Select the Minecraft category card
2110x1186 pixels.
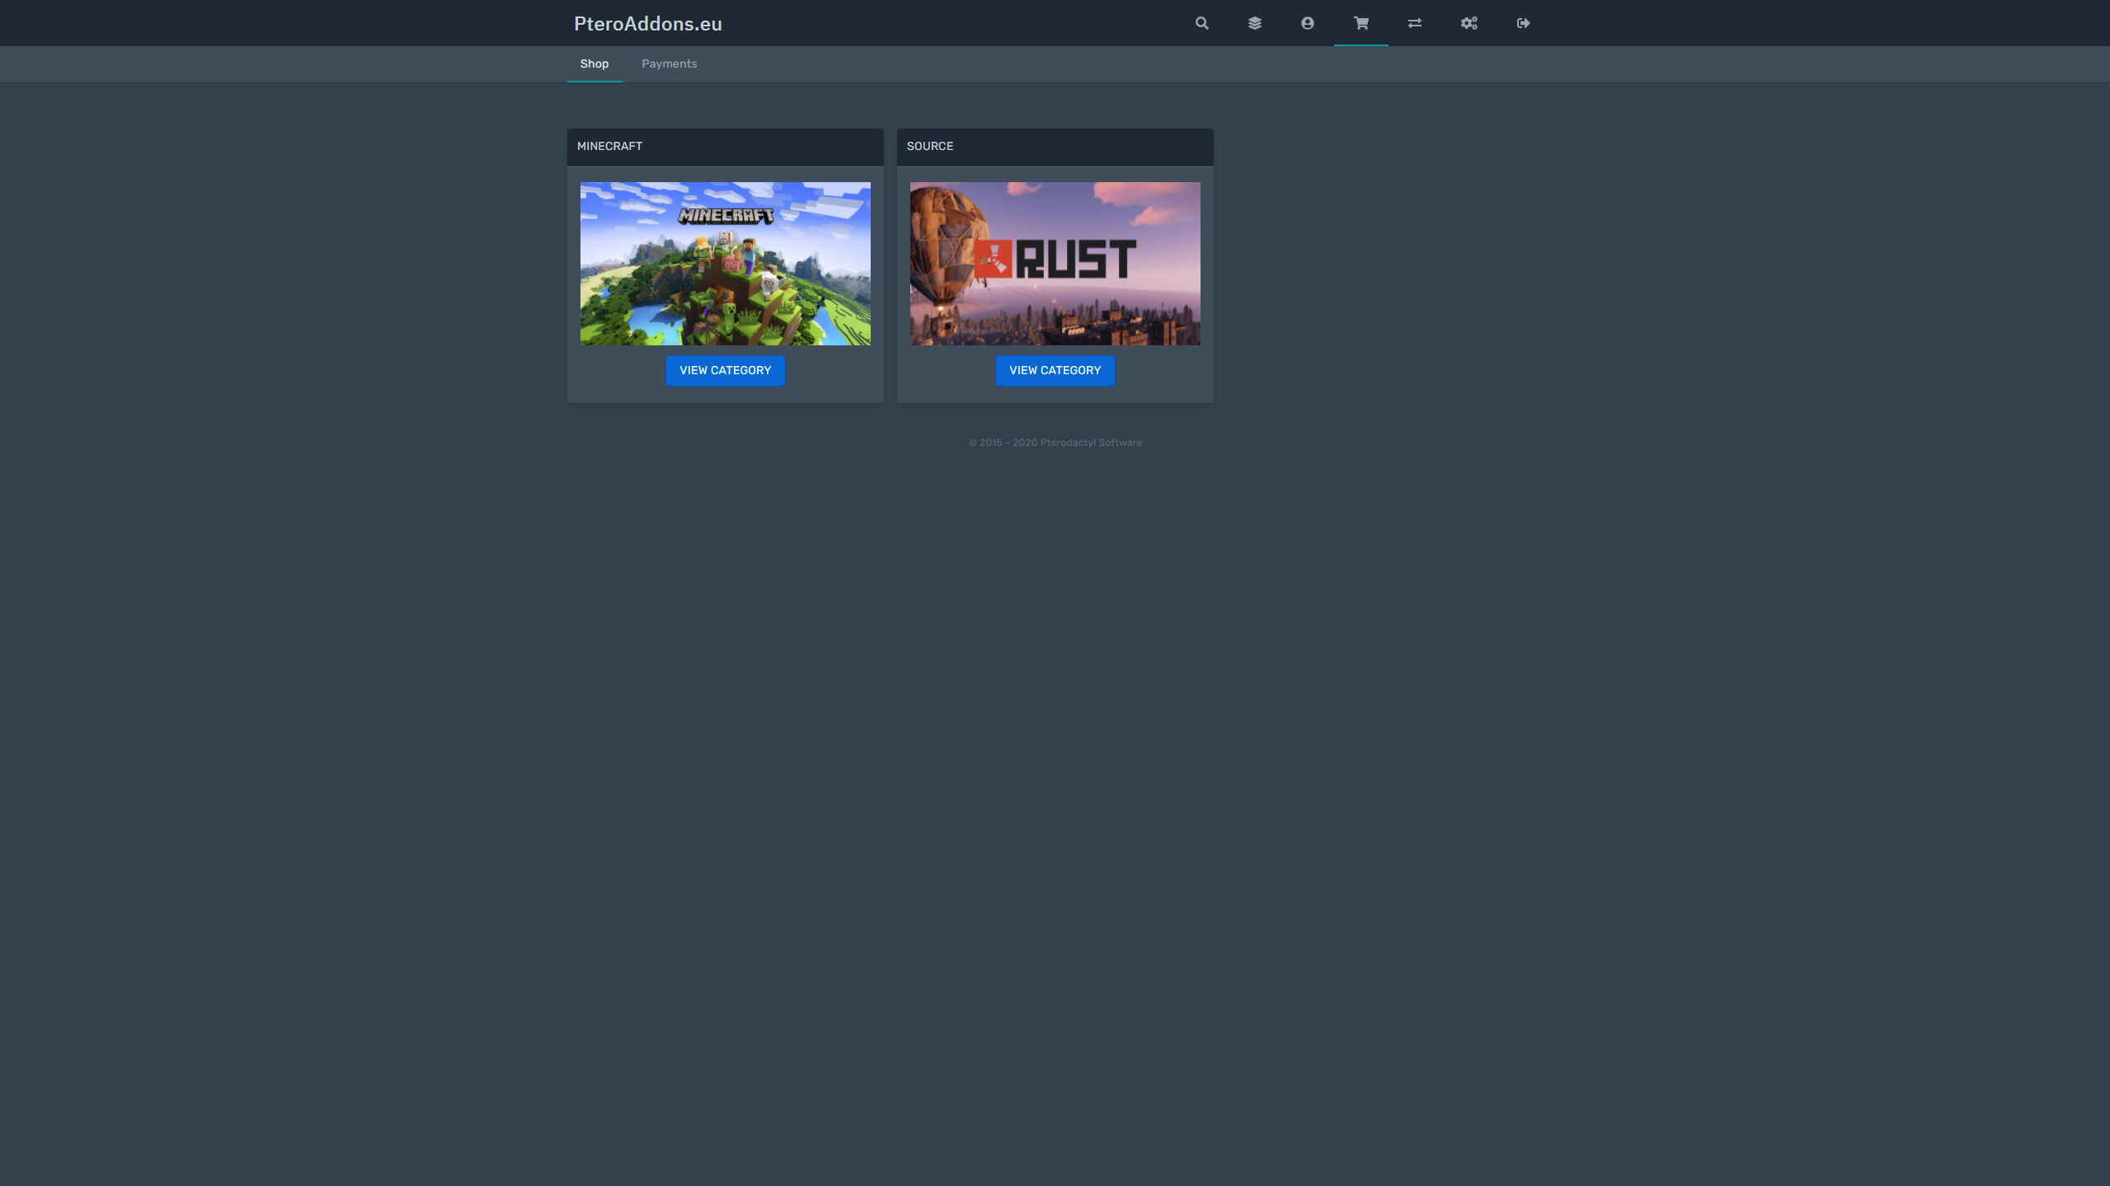[x=725, y=264]
